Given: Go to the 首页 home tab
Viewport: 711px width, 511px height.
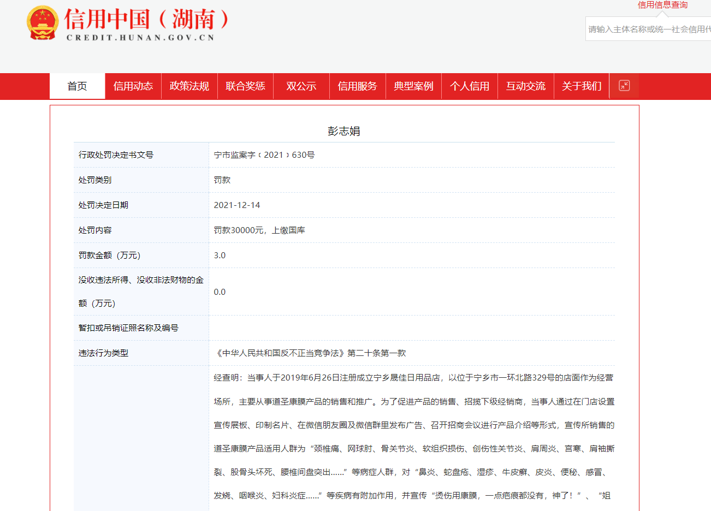Looking at the screenshot, I should pyautogui.click(x=77, y=86).
